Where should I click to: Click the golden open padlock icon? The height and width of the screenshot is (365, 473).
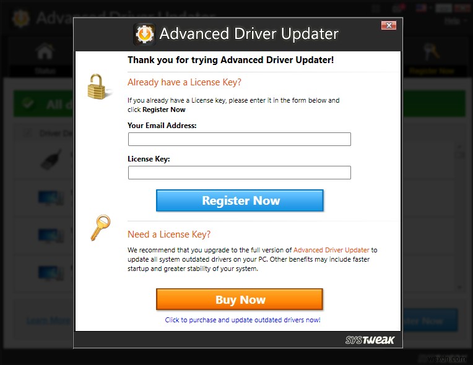coord(98,87)
